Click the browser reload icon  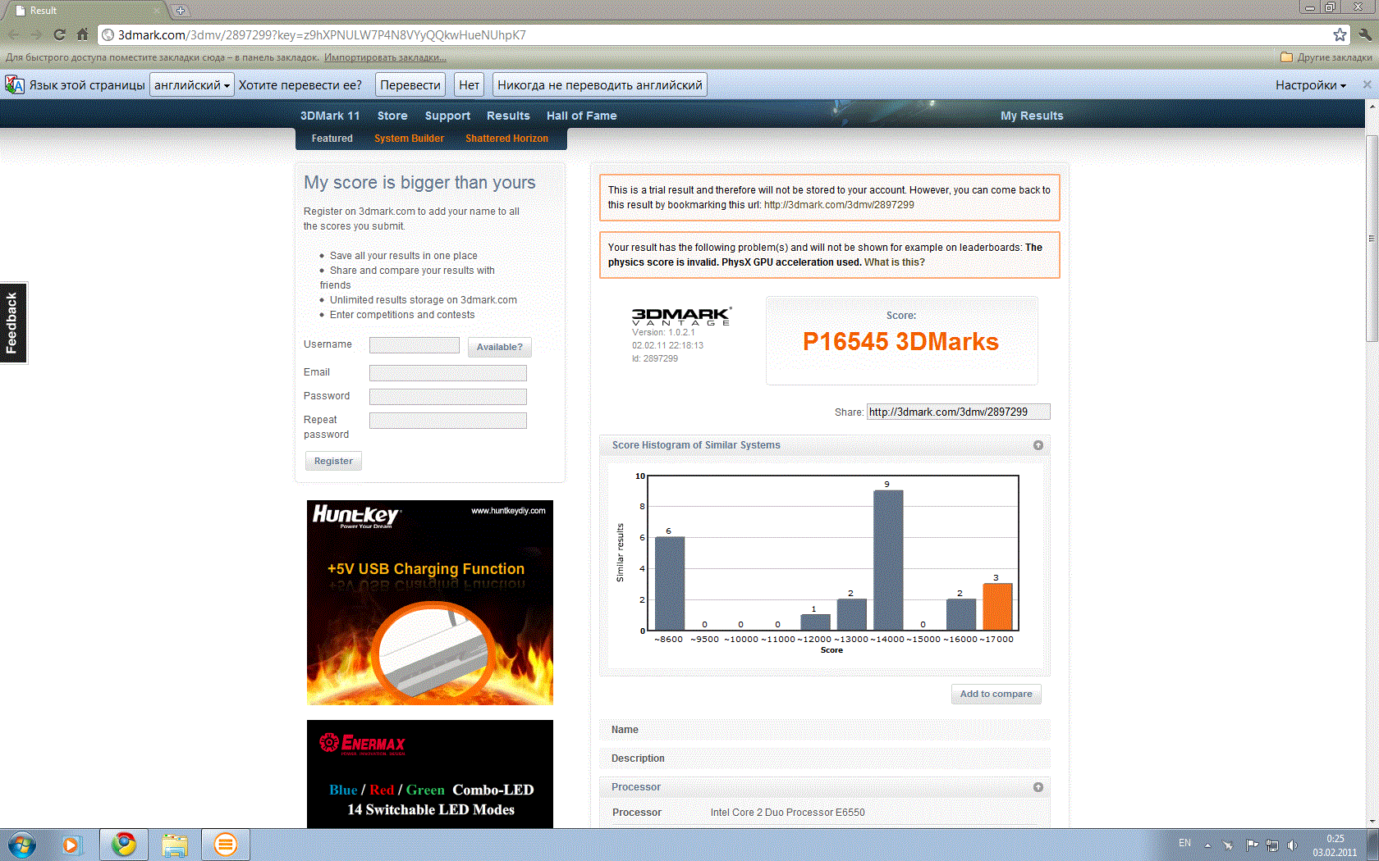pyautogui.click(x=59, y=34)
